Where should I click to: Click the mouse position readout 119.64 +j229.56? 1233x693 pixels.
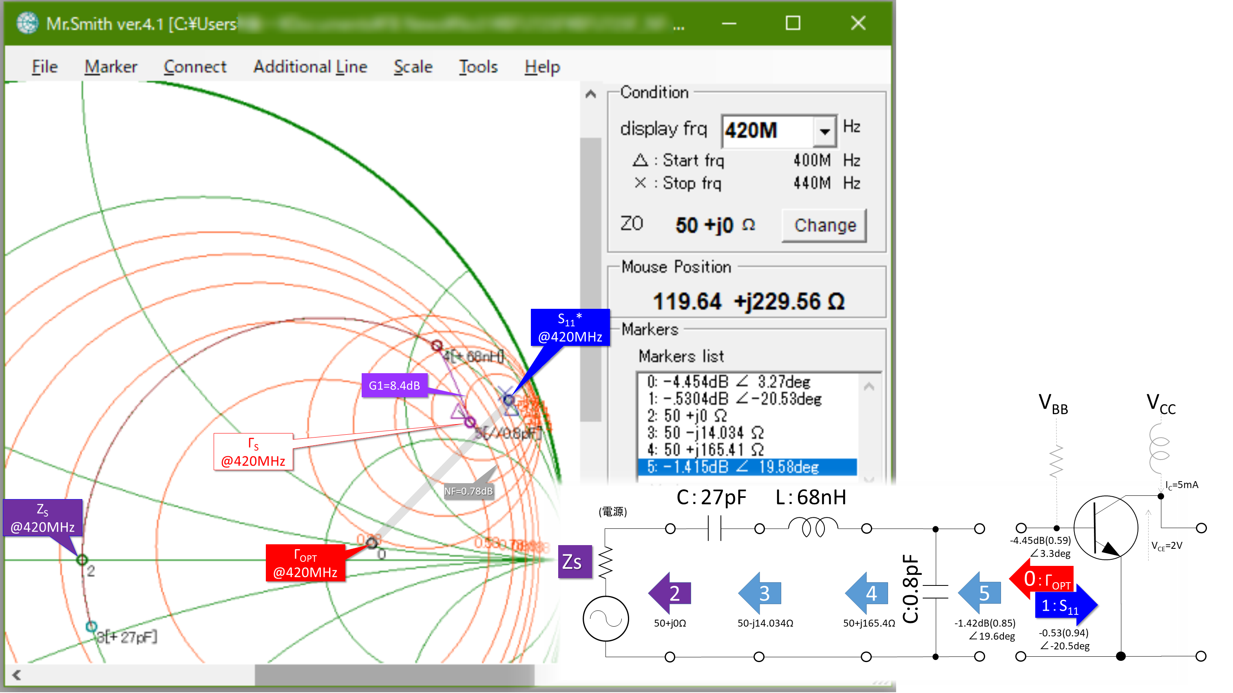(749, 302)
